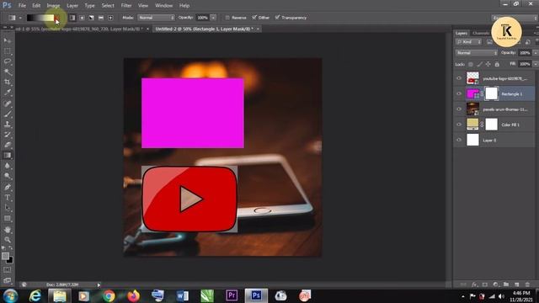Select the Crop tool
Image resolution: width=539 pixels, height=303 pixels.
point(8,82)
